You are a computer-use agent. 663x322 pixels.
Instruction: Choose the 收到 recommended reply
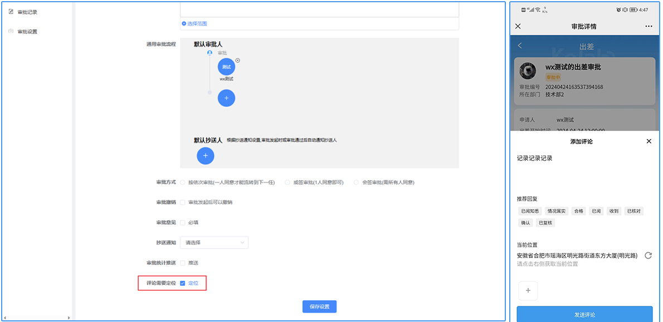[613, 211]
